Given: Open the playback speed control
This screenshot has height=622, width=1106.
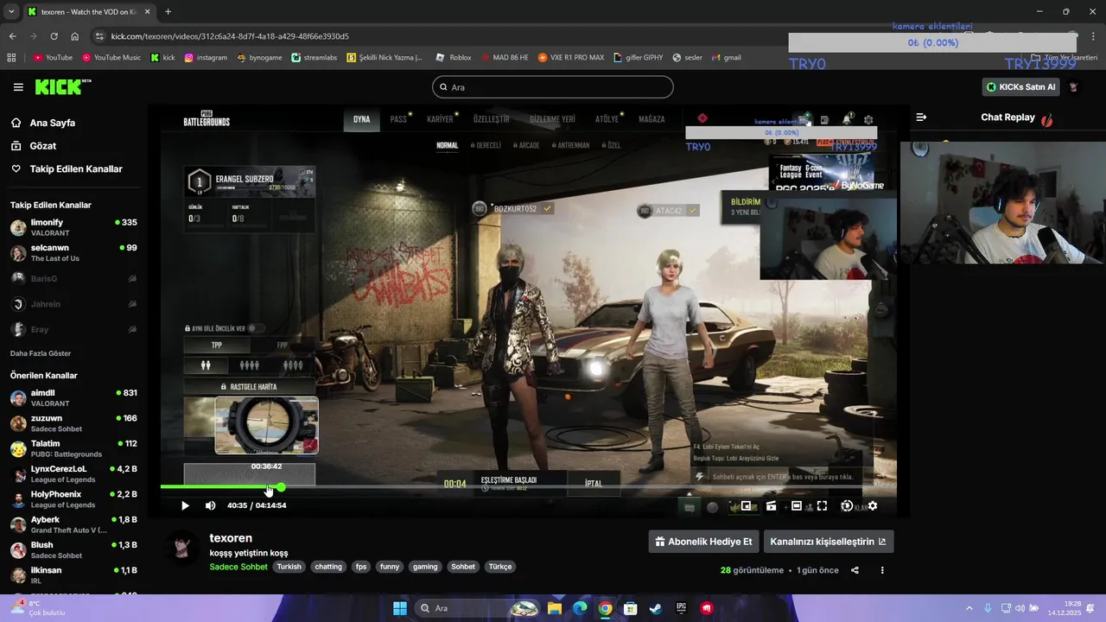Looking at the screenshot, I should coord(847,505).
